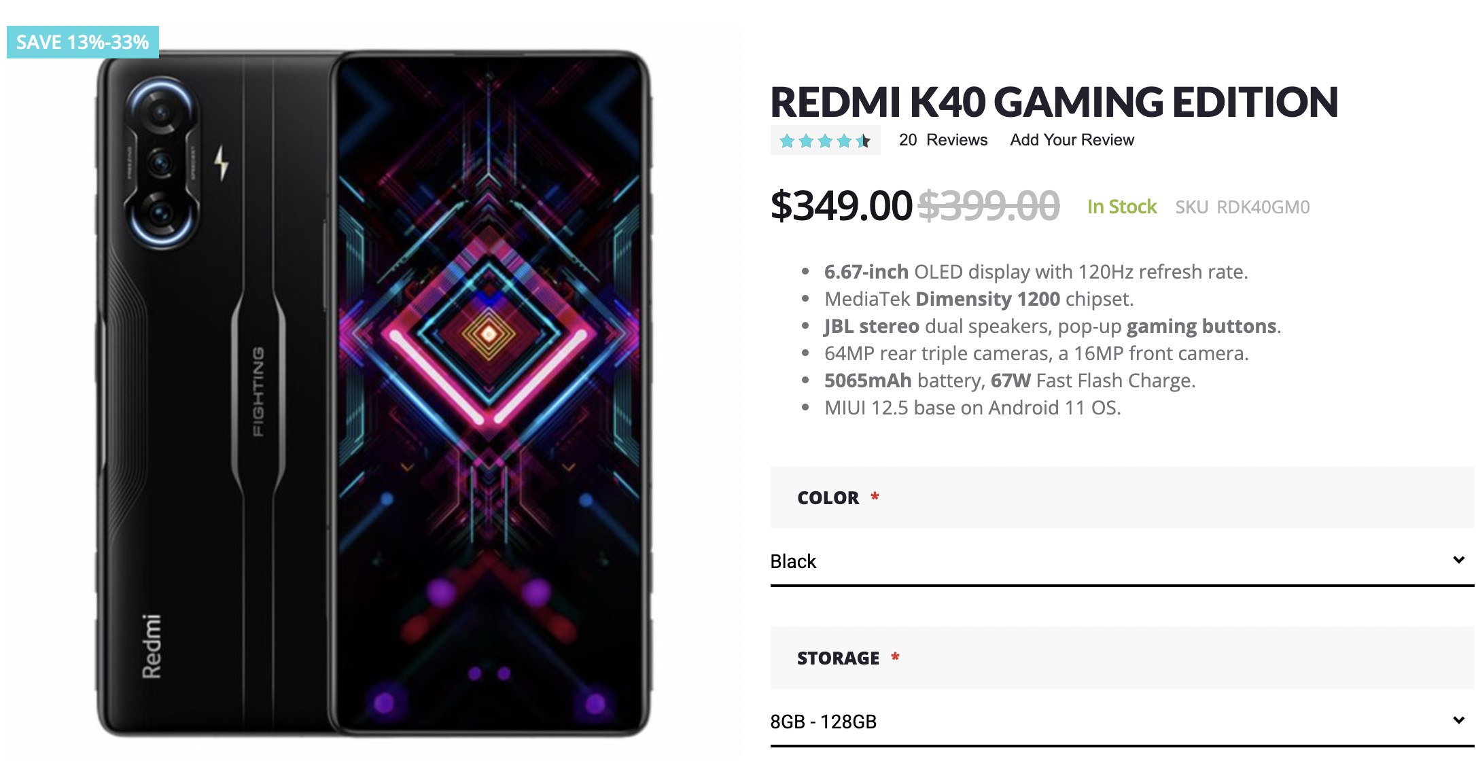This screenshot has width=1476, height=761.
Task: Click the Add Your Review link
Action: (1072, 140)
